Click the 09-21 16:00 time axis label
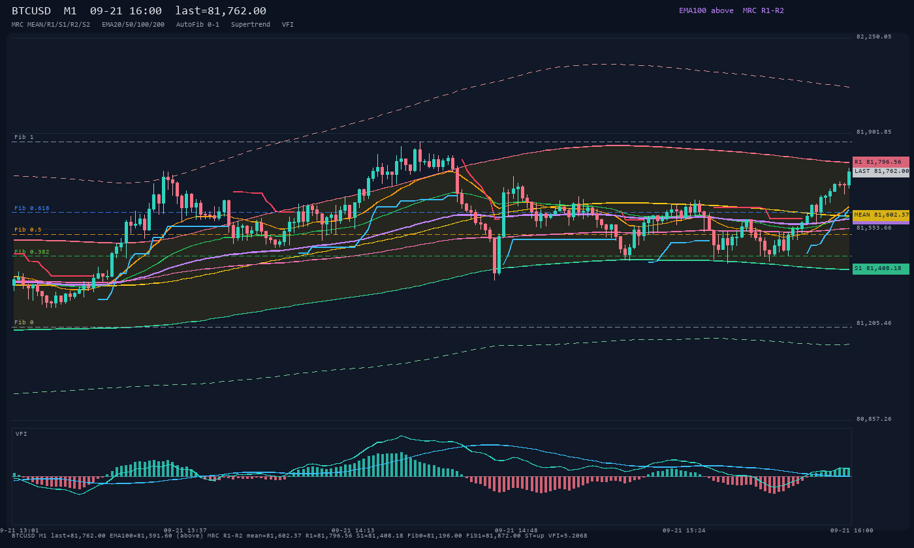 [x=852, y=530]
